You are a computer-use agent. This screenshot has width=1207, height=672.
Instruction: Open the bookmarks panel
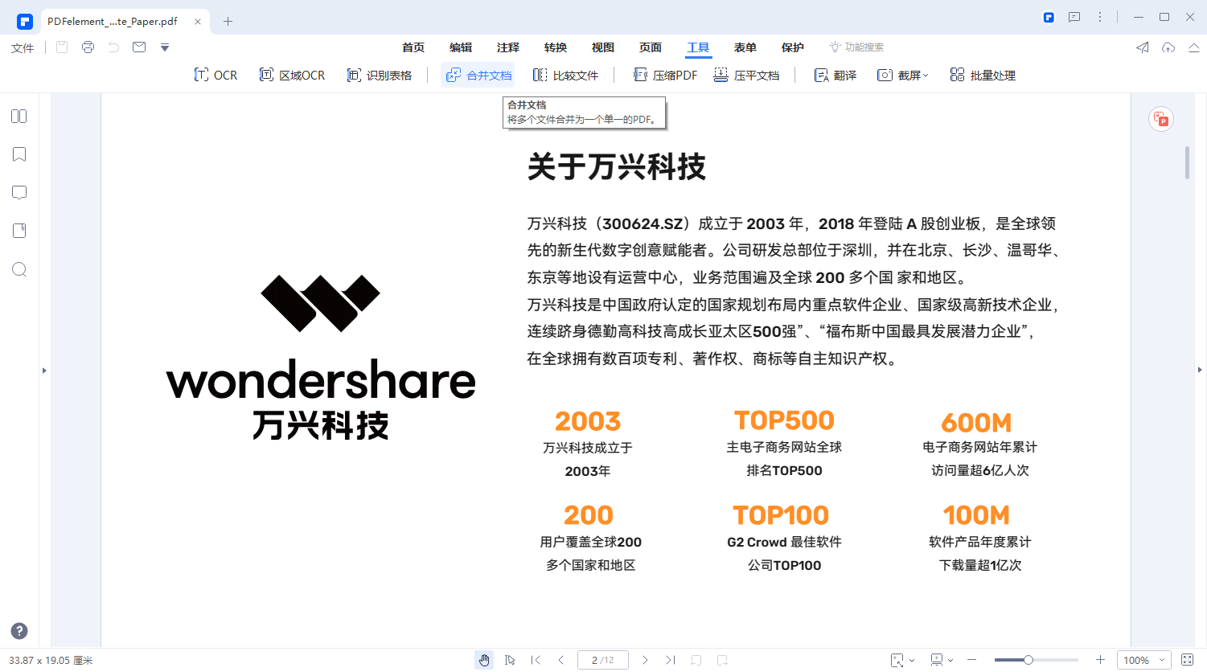pyautogui.click(x=18, y=154)
